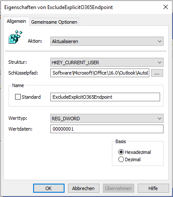This screenshot has height=197, width=173.
Task: Click the dialog title bar text
Action: click(x=59, y=7)
